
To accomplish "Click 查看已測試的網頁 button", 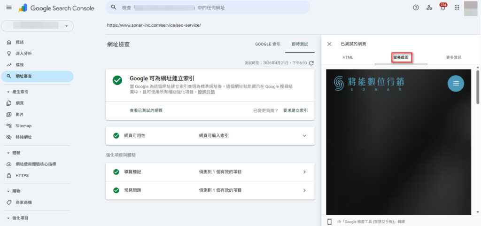I will tap(146, 110).
